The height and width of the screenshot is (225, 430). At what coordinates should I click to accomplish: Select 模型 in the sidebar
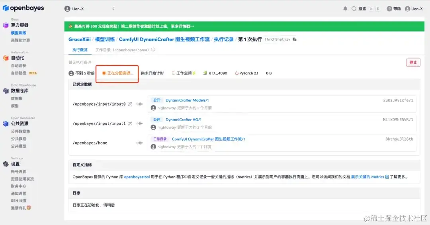coord(15,106)
